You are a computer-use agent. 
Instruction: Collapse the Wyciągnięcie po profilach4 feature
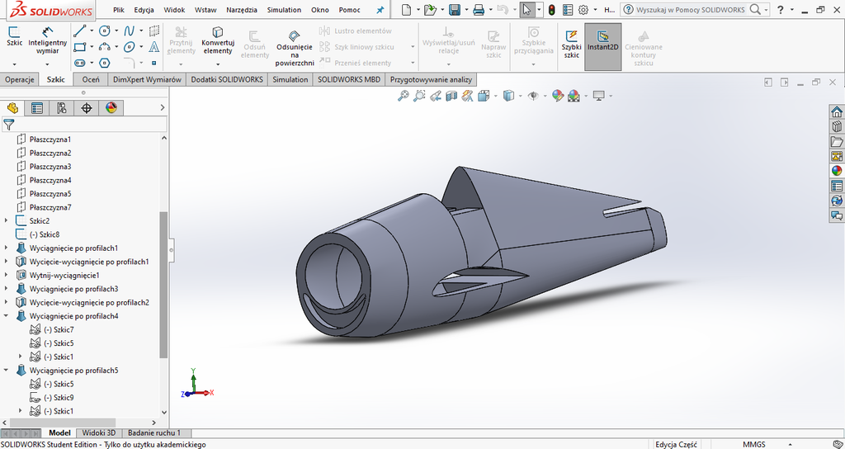coord(7,316)
